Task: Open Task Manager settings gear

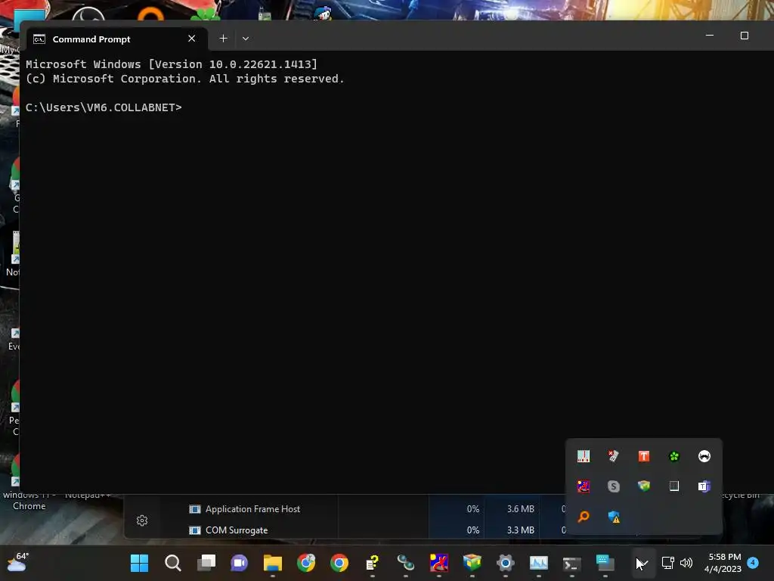Action: pos(142,520)
